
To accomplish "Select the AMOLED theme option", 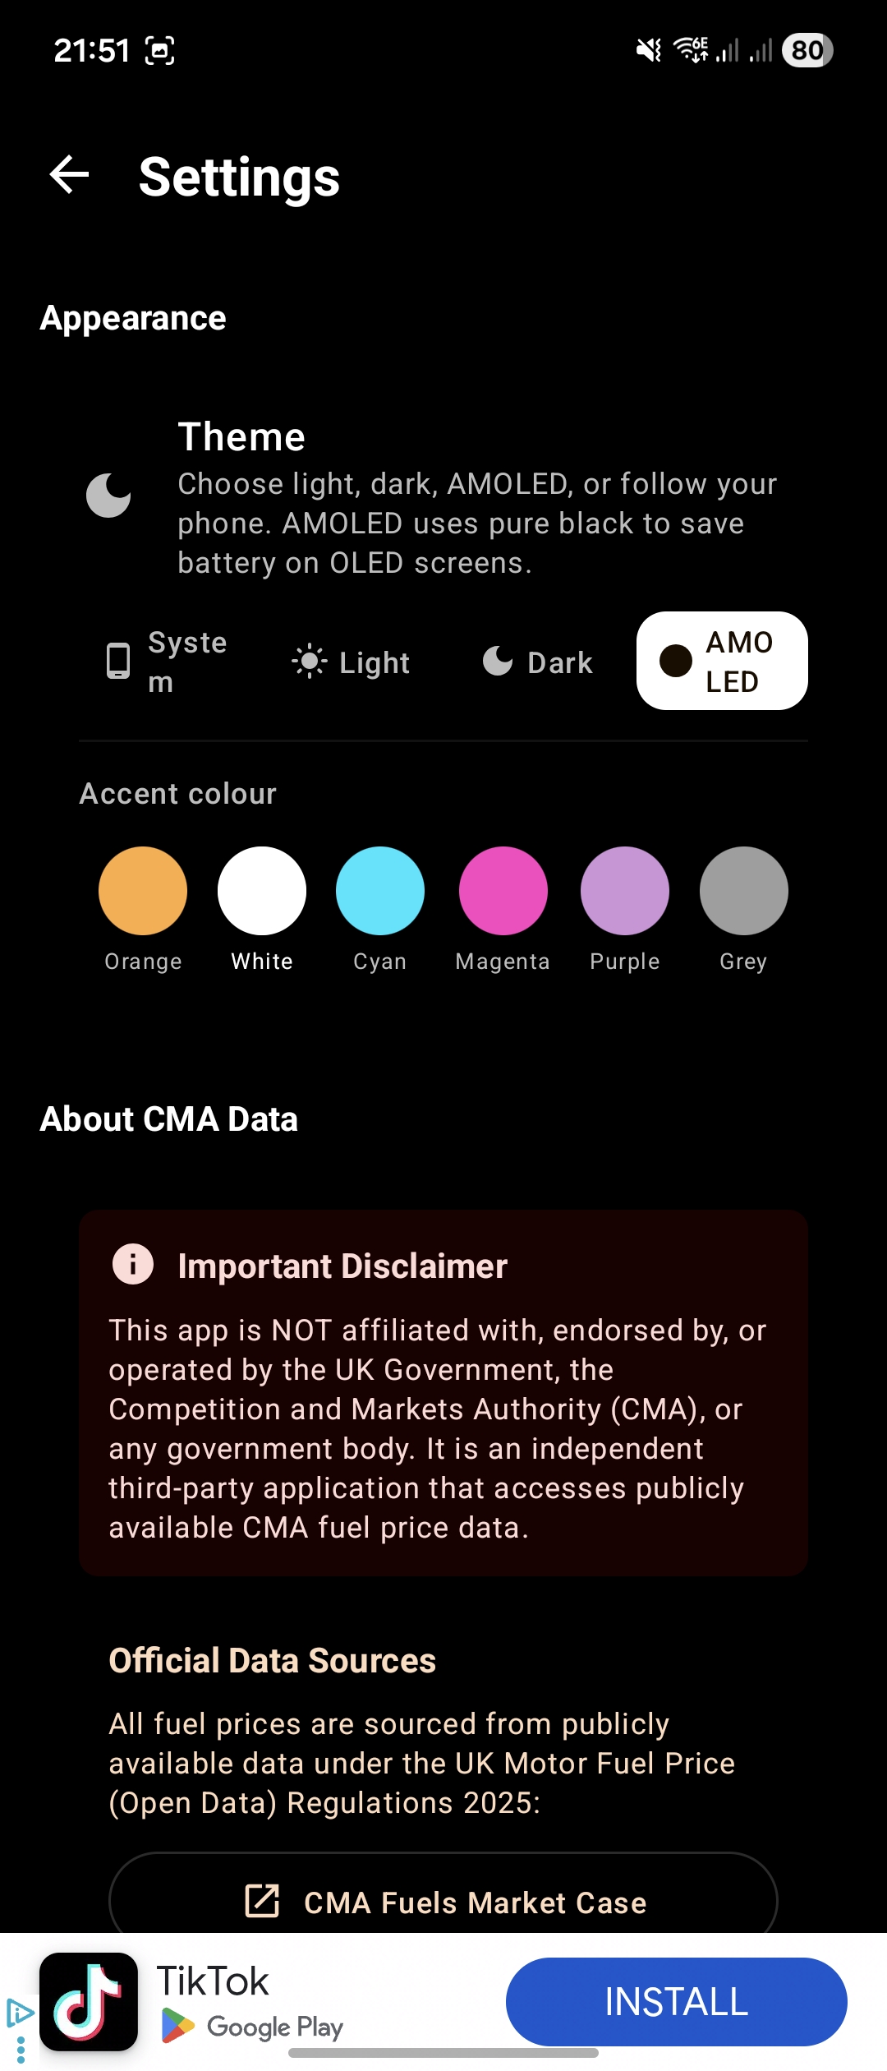I will click(x=722, y=662).
